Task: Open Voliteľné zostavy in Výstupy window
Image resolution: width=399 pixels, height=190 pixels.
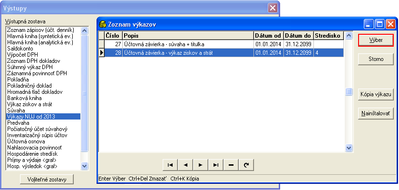Action: 47,180
